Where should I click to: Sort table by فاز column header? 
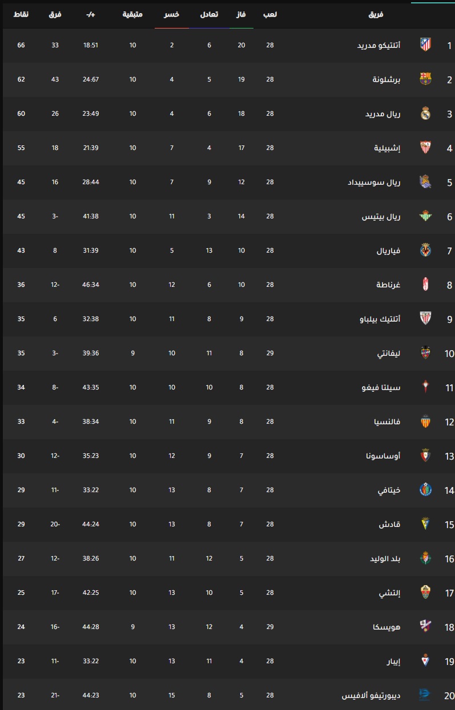pos(242,14)
